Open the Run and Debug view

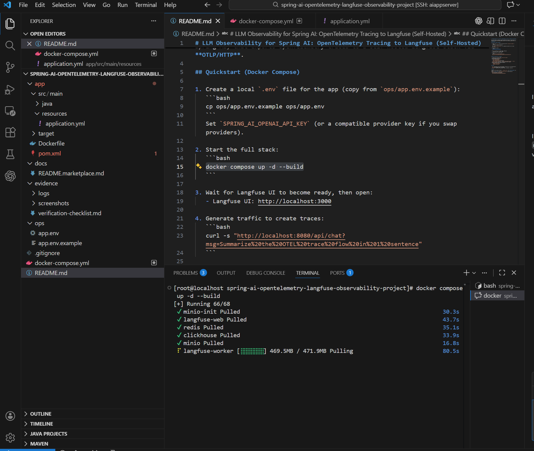pos(10,90)
